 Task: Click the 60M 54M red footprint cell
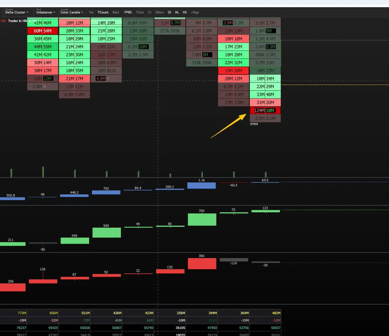(x=43, y=31)
